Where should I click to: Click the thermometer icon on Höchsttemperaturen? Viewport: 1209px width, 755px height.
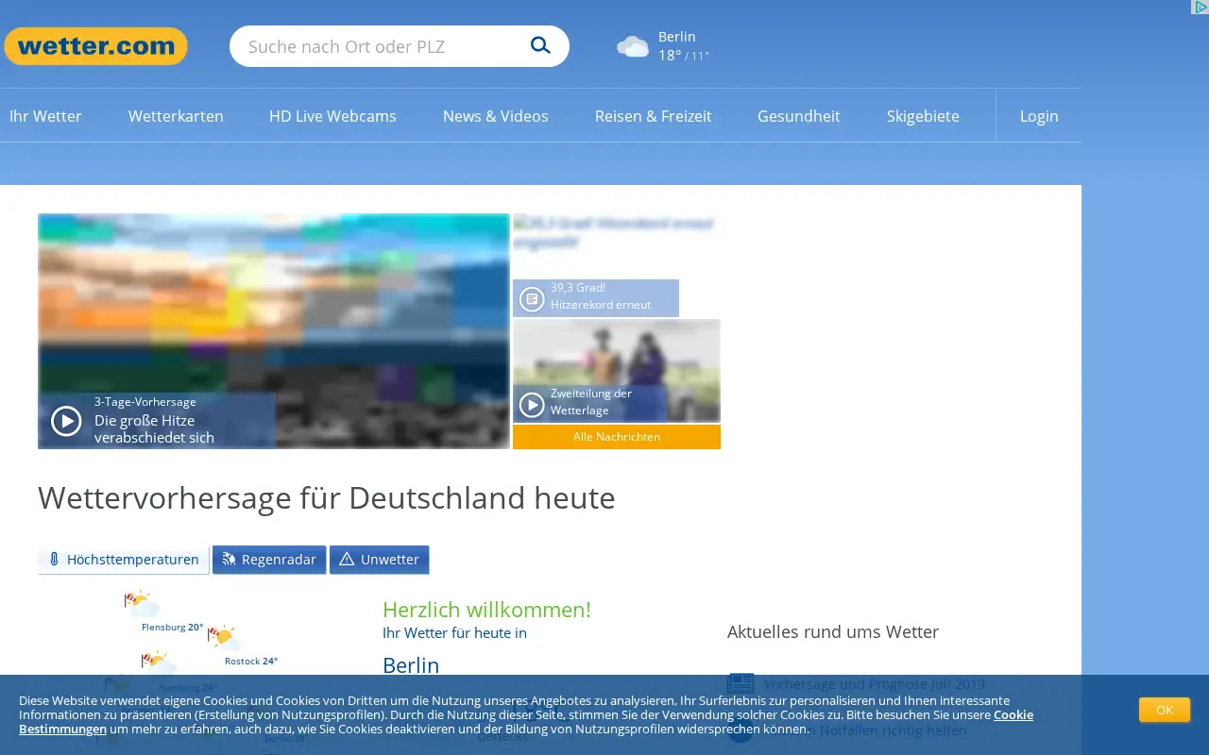point(54,560)
